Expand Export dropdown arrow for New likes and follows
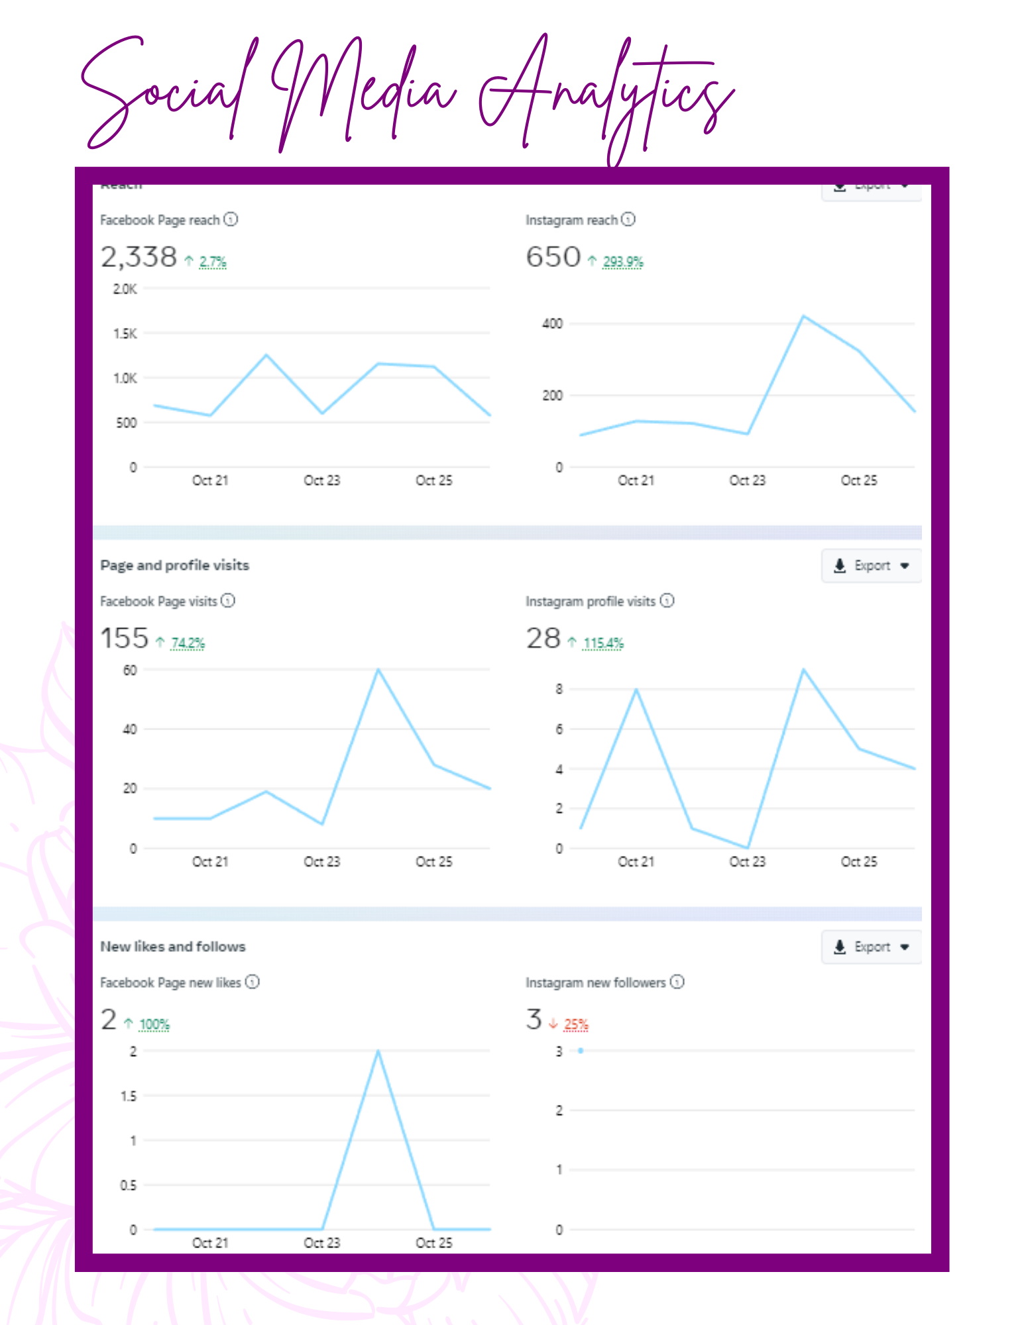 tap(905, 947)
